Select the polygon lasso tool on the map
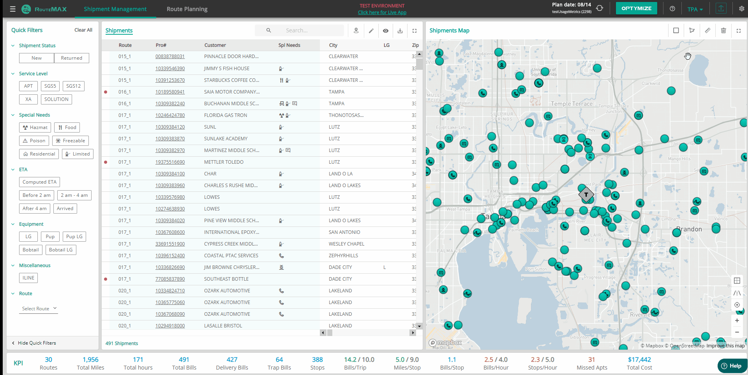This screenshot has width=748, height=375. pyautogui.click(x=692, y=30)
